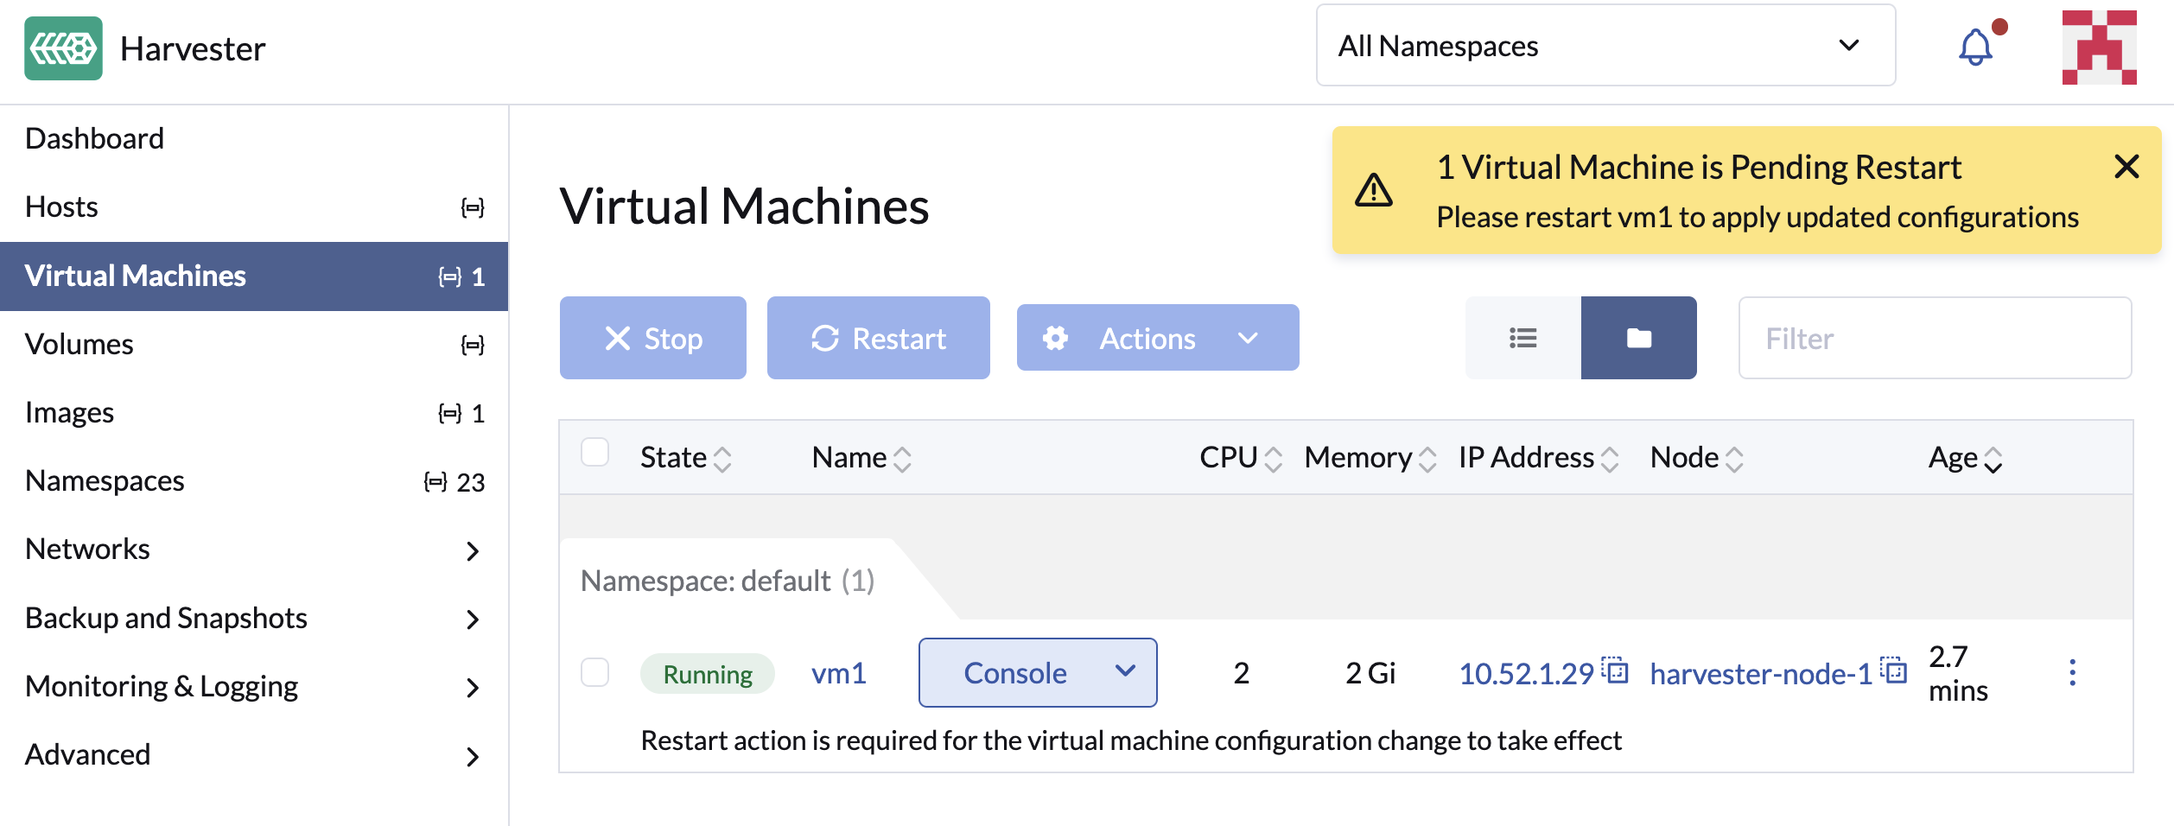
Task: Select the grouped folder view icon
Action: coord(1638,338)
